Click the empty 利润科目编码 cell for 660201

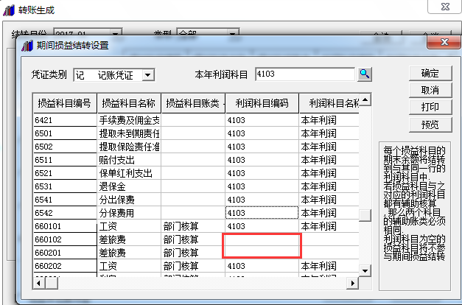point(262,253)
